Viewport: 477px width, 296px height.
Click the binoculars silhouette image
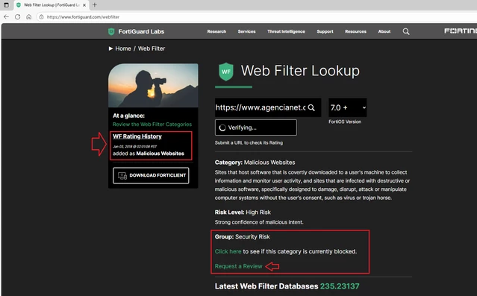click(153, 85)
